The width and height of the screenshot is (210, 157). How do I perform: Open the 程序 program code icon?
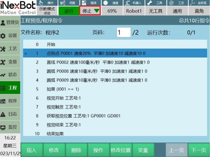[x=3, y=101]
